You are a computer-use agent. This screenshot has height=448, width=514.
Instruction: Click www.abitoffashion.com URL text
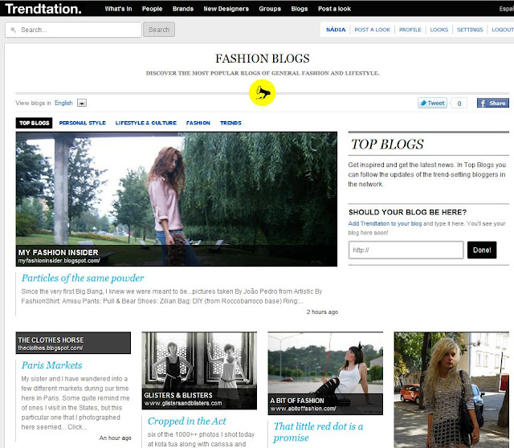pos(303,409)
